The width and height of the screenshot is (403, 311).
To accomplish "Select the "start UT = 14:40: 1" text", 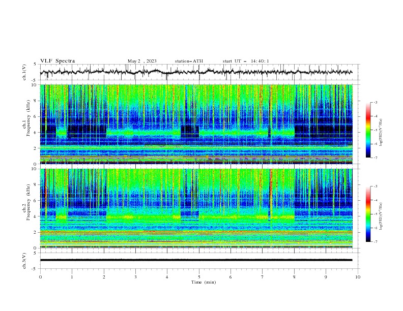I will click(x=245, y=61).
